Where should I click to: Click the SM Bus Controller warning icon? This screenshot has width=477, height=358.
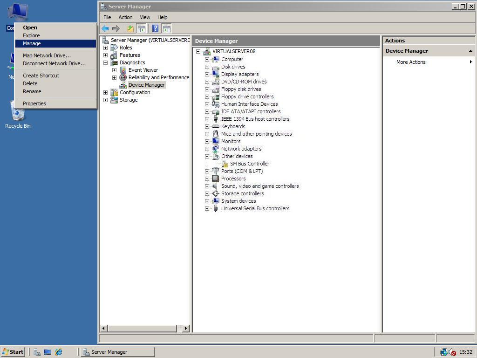(x=225, y=164)
